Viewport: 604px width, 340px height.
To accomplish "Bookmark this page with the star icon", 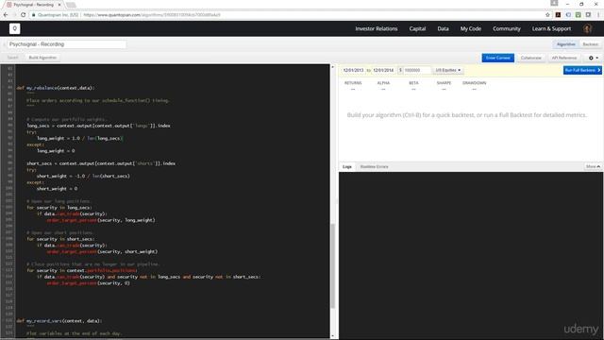I will pyautogui.click(x=547, y=15).
